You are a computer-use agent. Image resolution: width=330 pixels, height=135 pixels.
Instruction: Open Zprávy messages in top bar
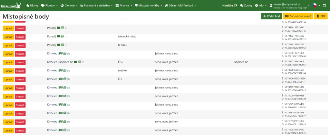246,5
